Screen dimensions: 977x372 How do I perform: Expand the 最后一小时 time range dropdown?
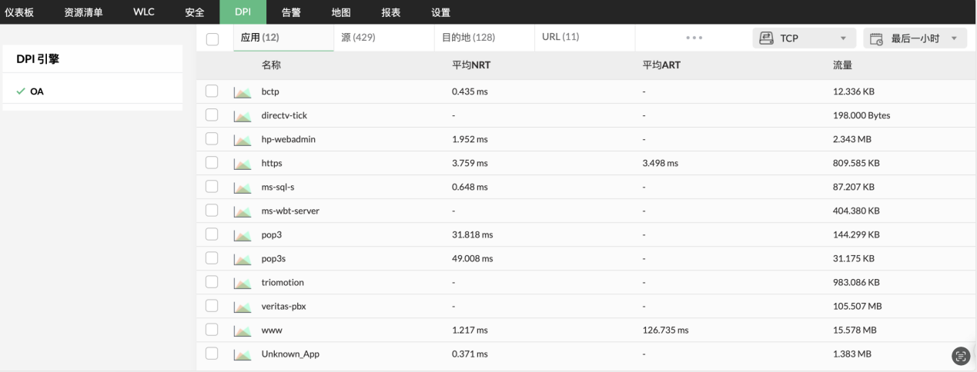pyautogui.click(x=915, y=38)
